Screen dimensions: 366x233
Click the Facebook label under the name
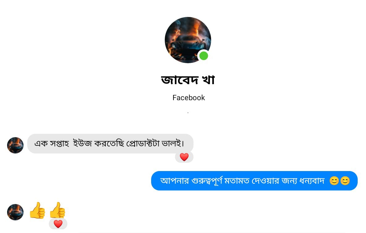(x=189, y=98)
